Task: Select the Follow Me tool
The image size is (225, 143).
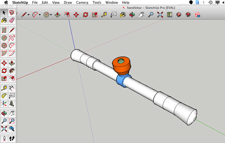Action: (12, 71)
